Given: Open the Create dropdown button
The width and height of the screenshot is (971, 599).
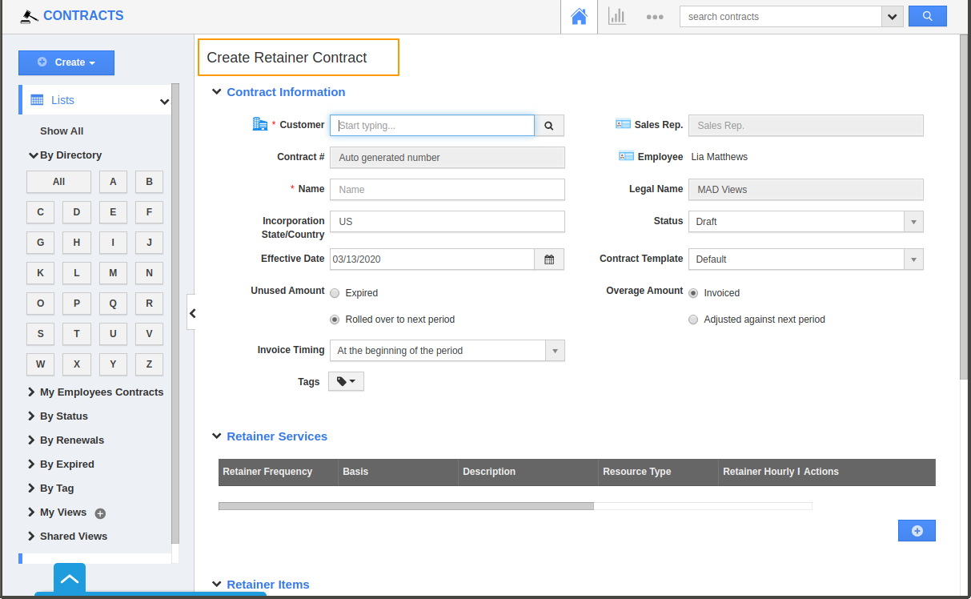Looking at the screenshot, I should (66, 62).
